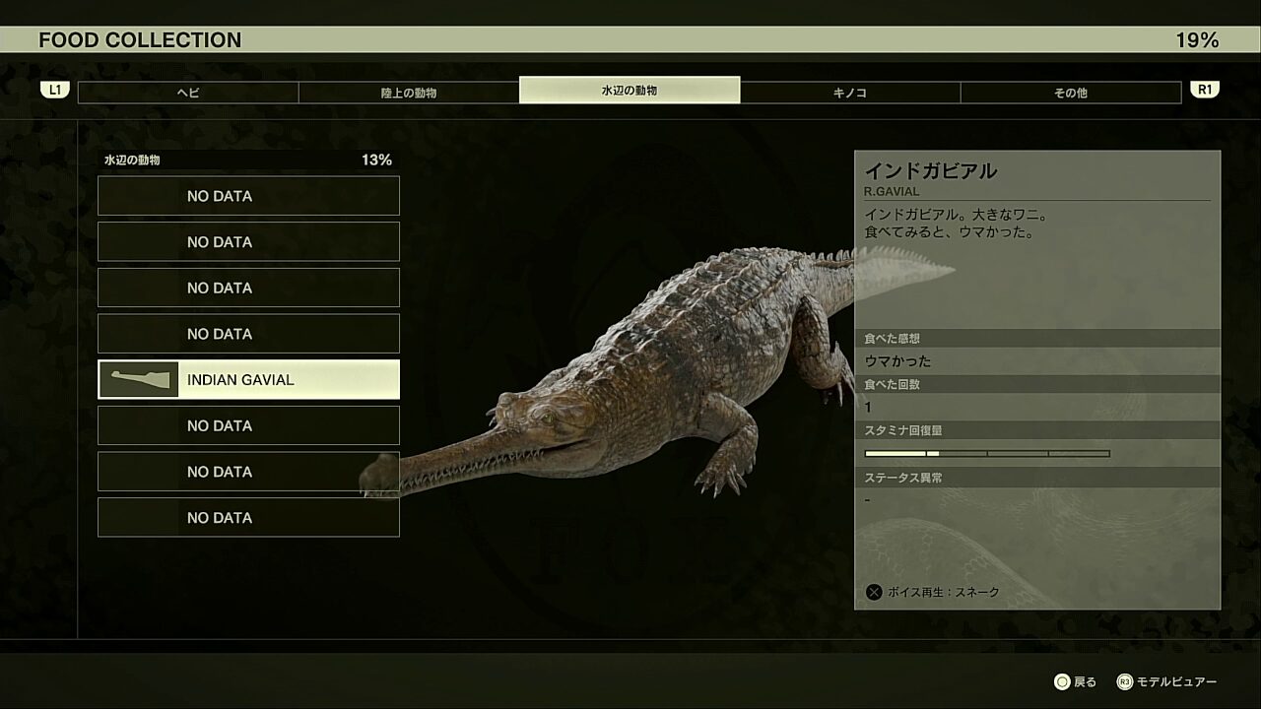Click the gavial silhouette icon in list
Screen dimensions: 1261x709
139,379
